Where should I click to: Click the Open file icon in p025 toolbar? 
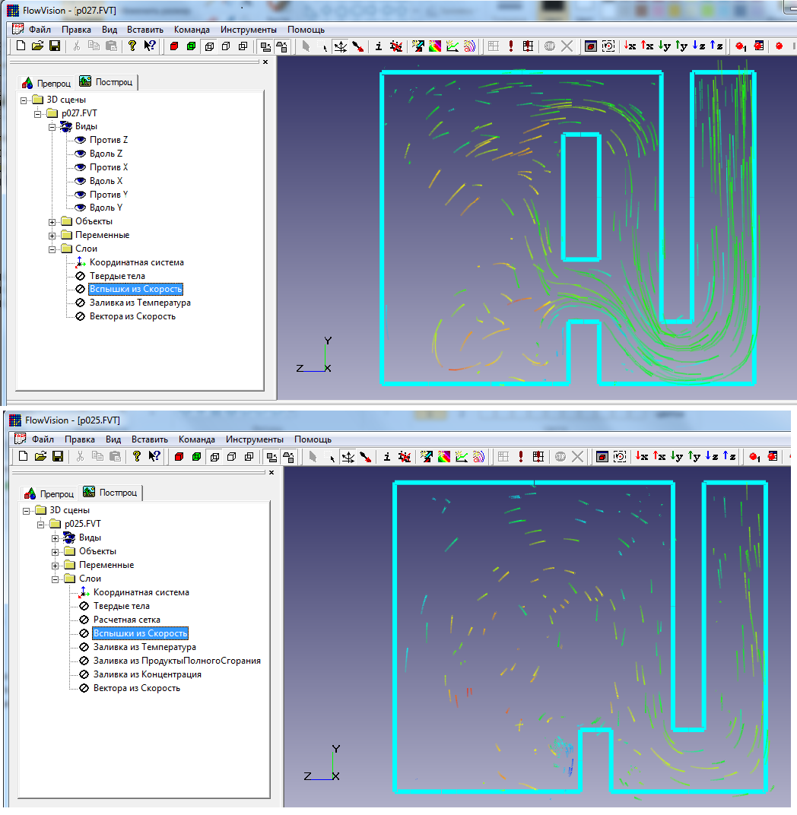[42, 457]
